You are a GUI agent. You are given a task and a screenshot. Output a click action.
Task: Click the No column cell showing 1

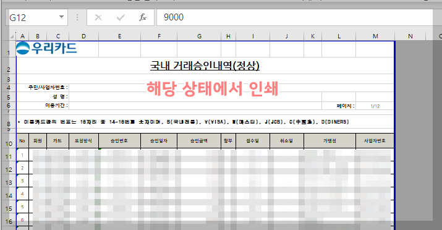coord(22,155)
